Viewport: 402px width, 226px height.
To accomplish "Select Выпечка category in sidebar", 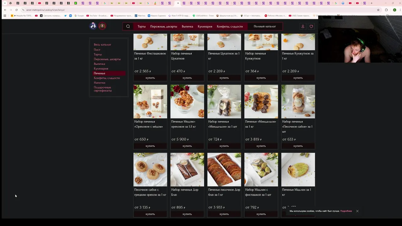I will (x=100, y=64).
